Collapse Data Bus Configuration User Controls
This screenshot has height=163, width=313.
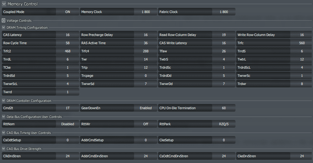(x=4, y=117)
